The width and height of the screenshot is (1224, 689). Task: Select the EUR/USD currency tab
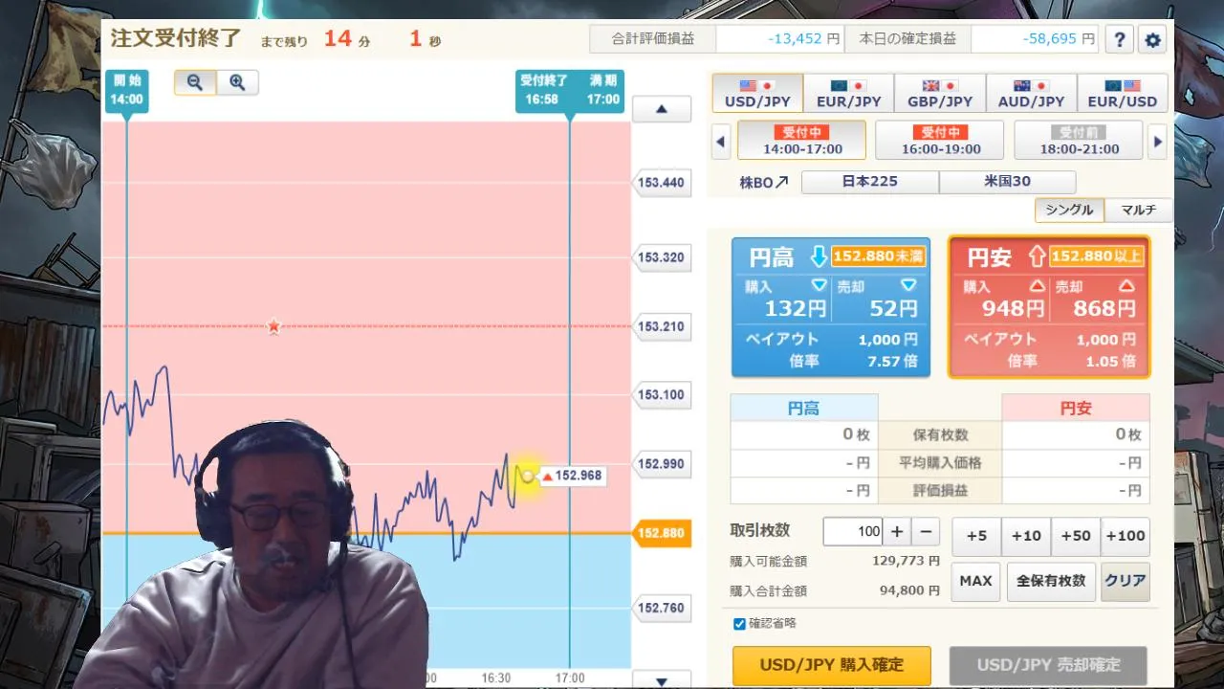pos(1123,94)
